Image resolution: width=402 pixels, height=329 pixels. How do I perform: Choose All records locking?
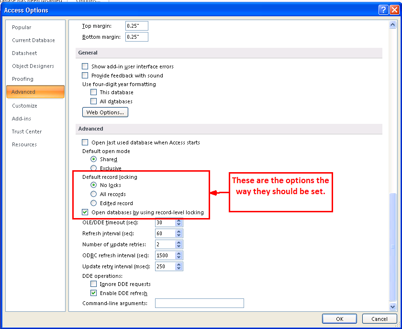click(x=94, y=194)
